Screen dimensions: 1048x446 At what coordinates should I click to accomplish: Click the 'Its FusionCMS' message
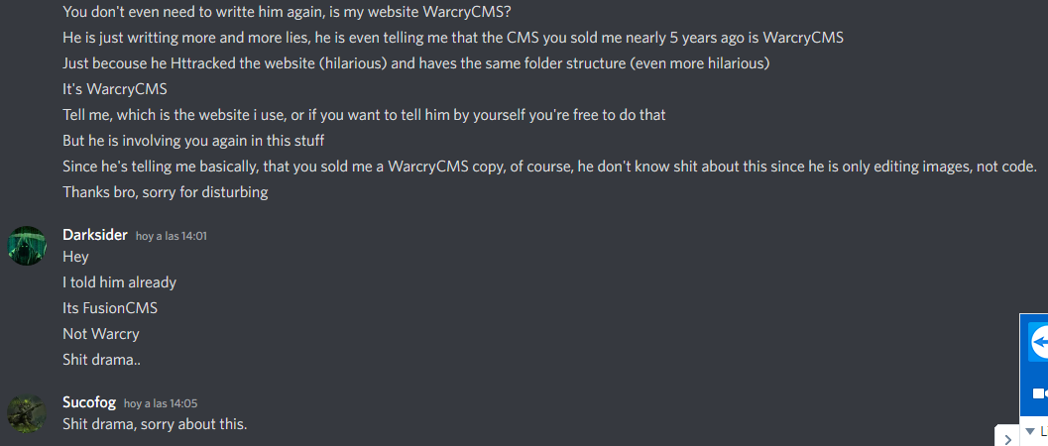pos(110,308)
